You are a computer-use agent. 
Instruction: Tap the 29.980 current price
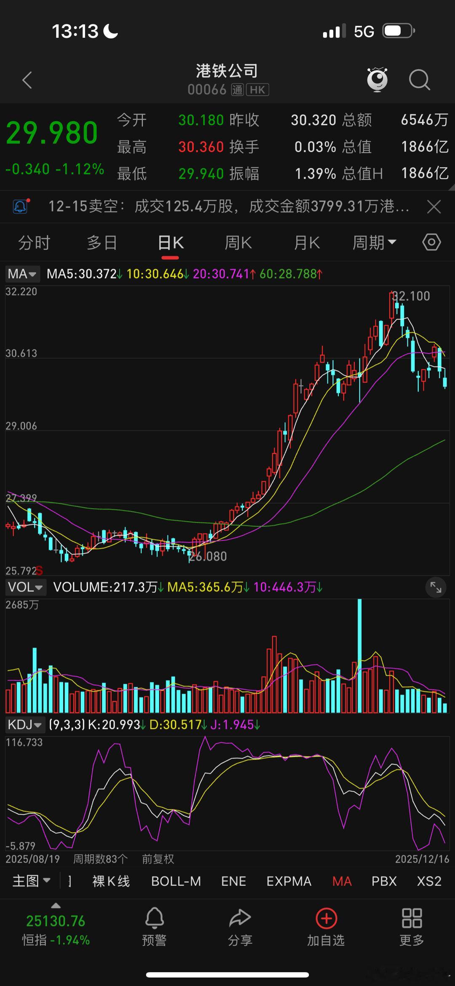tap(52, 133)
